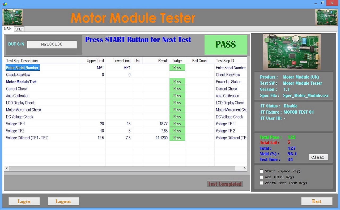
Task: Switch to the SPEC tab
Action: pos(19,29)
